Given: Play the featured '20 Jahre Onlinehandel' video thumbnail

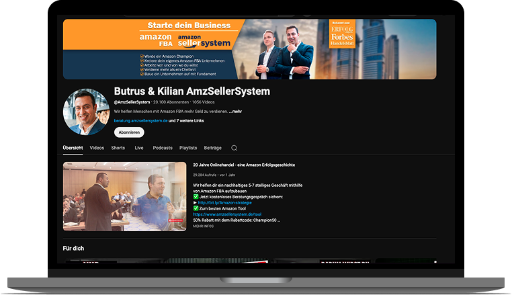Looking at the screenshot, I should pos(124,196).
